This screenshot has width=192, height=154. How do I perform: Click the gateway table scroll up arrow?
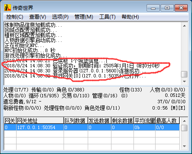[x=184, y=121]
